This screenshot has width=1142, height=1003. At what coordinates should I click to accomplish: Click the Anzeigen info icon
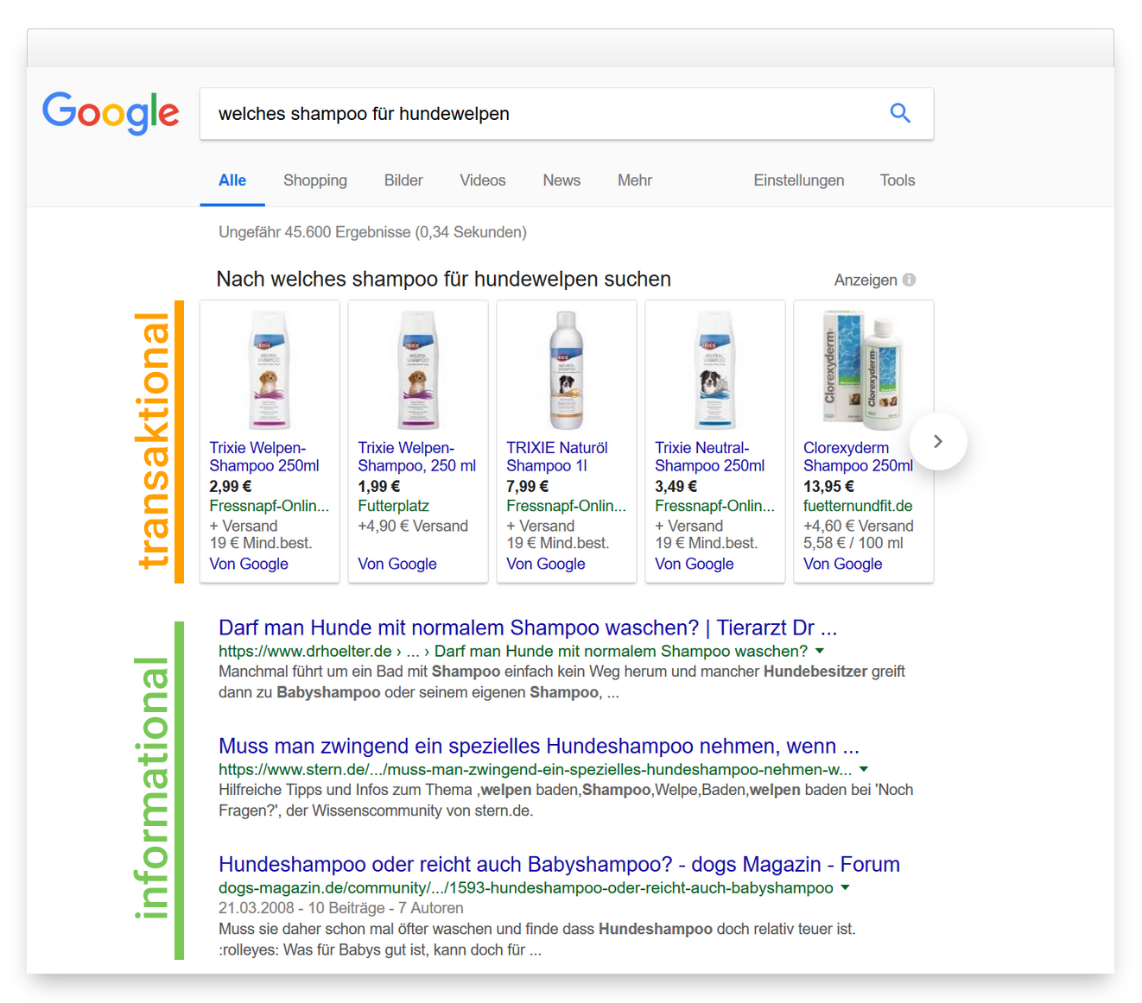(909, 280)
